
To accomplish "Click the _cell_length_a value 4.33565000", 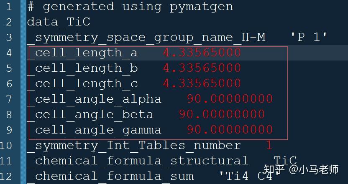I will click(x=202, y=53).
